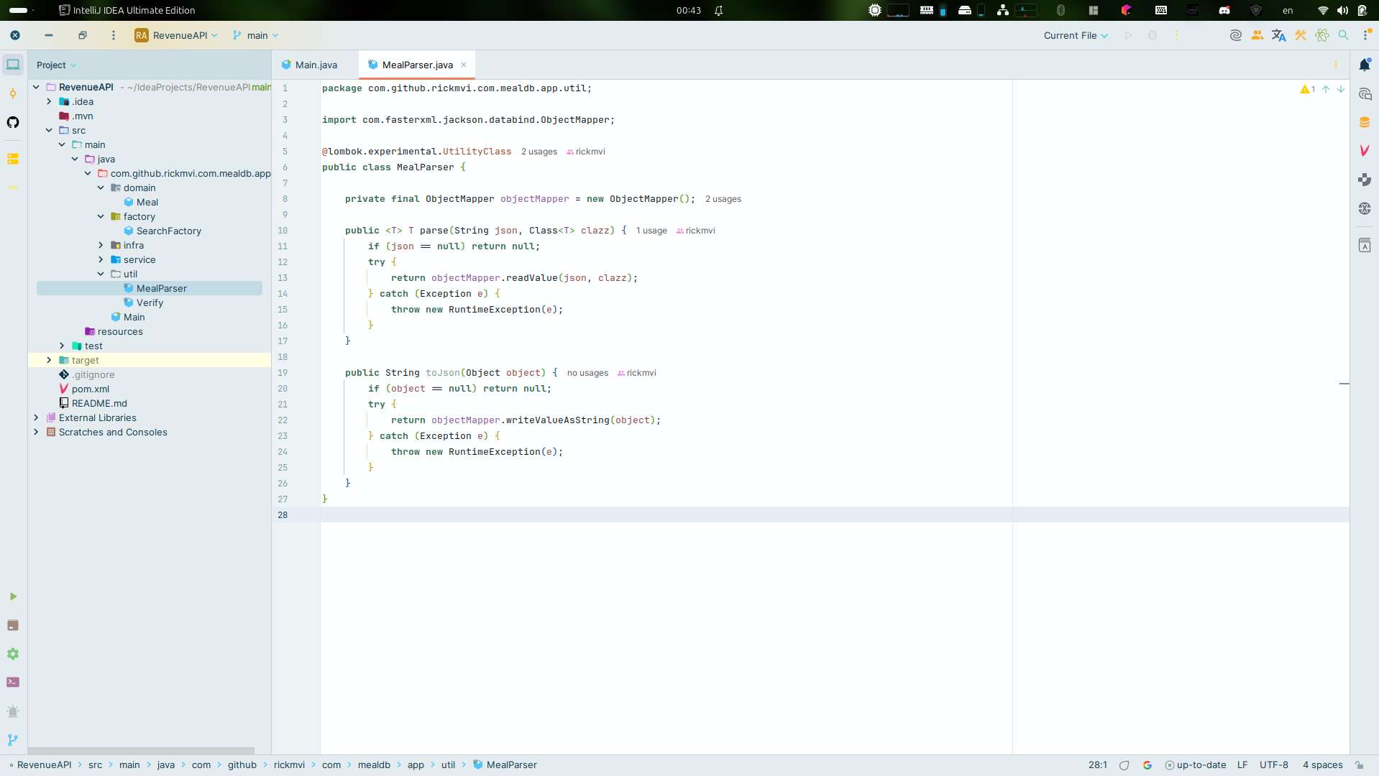
Task: Open the GitHub tool window icon
Action: 13,122
